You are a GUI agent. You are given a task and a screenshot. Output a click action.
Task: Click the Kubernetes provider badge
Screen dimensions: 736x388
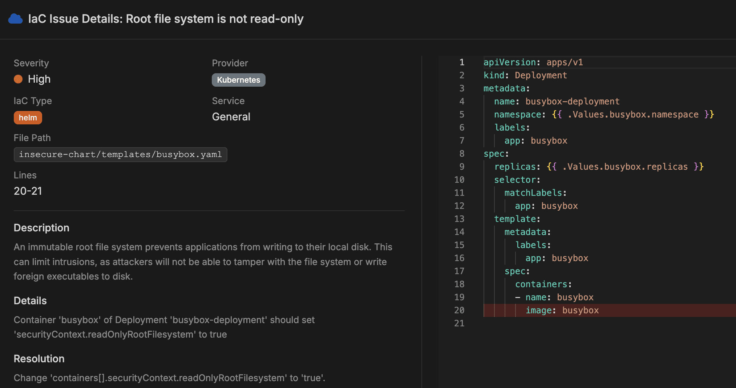tap(238, 80)
